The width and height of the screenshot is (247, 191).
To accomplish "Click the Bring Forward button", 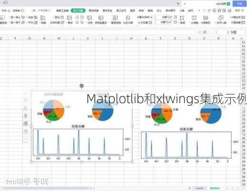I will tap(17, 17).
